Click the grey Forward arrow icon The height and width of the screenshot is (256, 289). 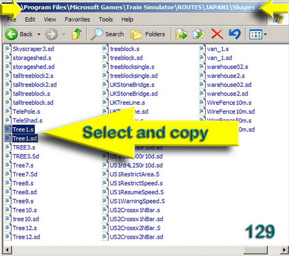[x=51, y=34]
